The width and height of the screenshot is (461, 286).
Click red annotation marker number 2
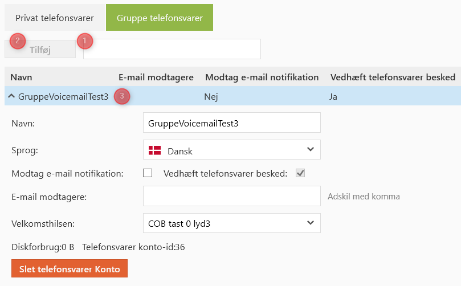pyautogui.click(x=18, y=41)
